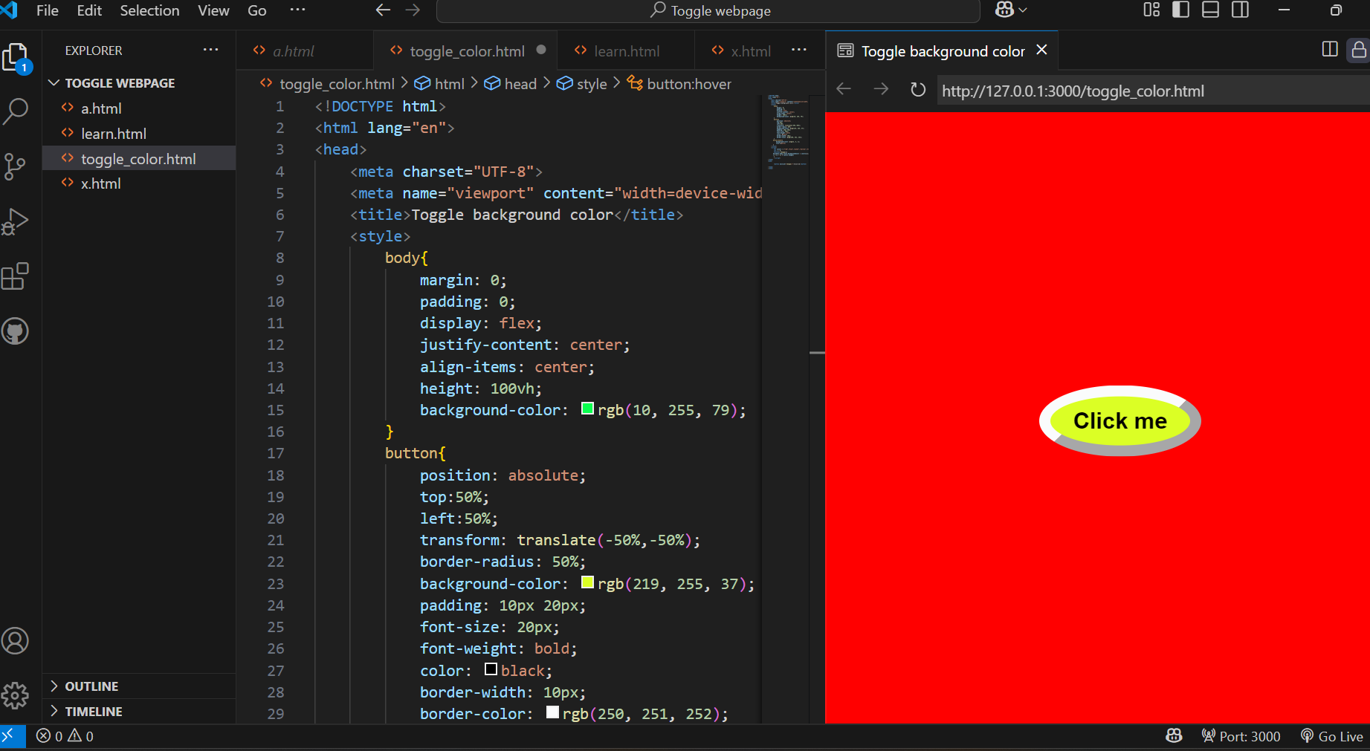Click line number 15 in the gutter
The width and height of the screenshot is (1370, 751).
(276, 410)
